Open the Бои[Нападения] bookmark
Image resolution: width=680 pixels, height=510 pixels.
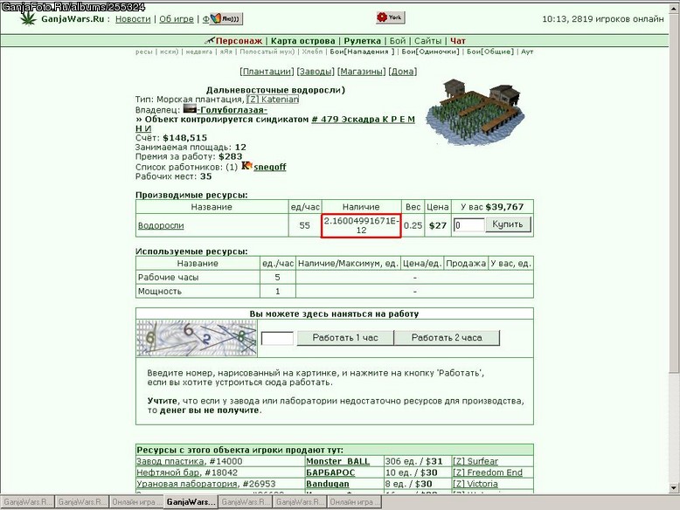coord(362,52)
